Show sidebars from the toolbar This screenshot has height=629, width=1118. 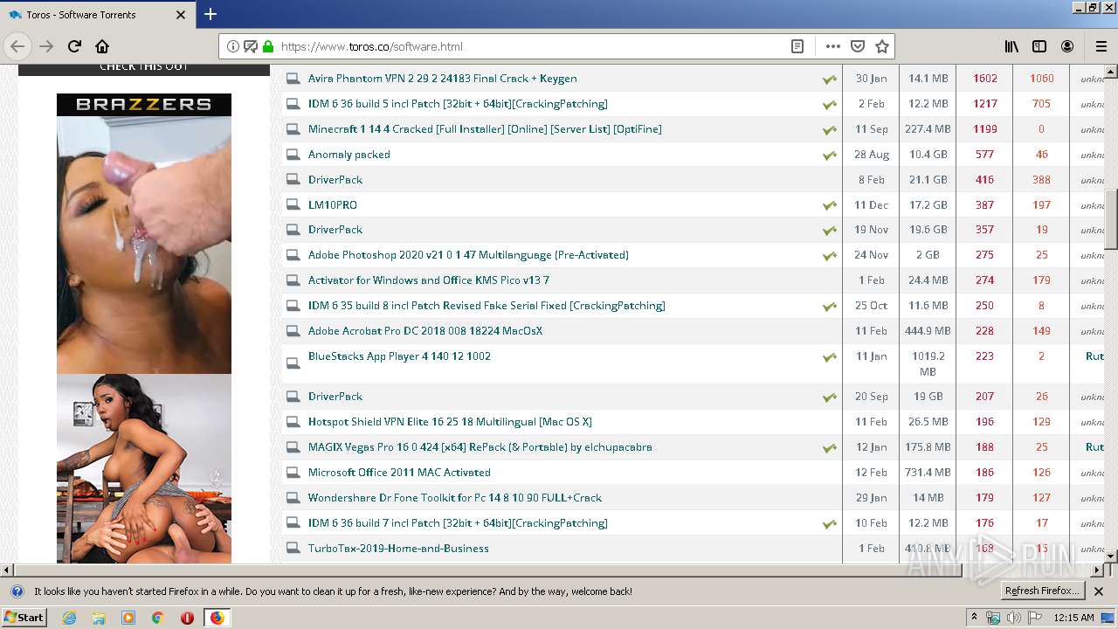coord(1039,46)
